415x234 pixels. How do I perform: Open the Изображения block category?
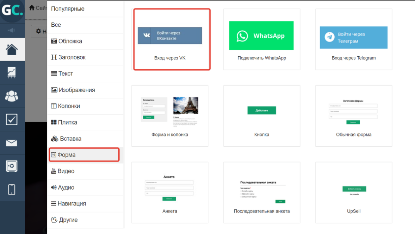(x=85, y=90)
